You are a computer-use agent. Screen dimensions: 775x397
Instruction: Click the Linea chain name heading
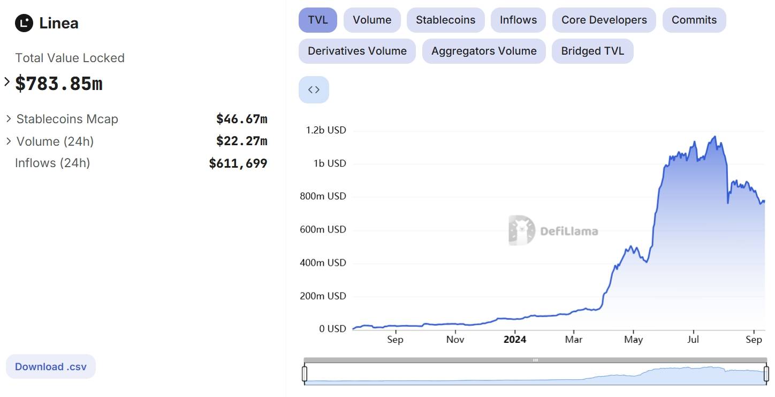pos(59,23)
